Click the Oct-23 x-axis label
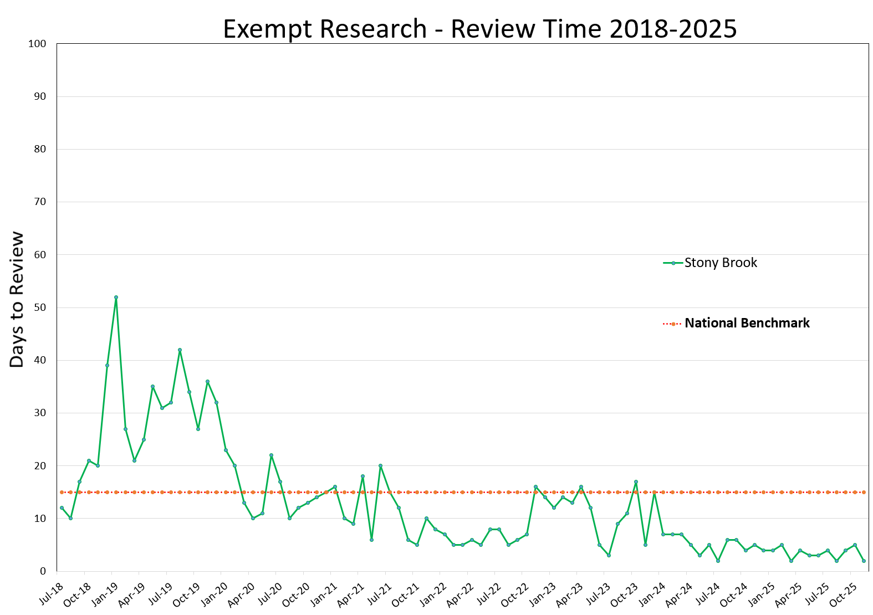The height and width of the screenshot is (615, 873). [625, 594]
